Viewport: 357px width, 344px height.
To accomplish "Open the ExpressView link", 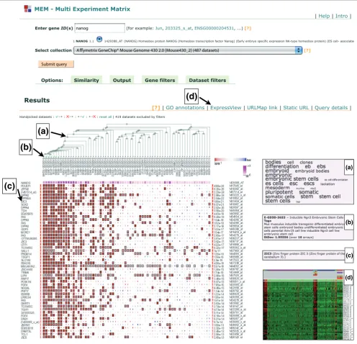I will click(x=226, y=108).
